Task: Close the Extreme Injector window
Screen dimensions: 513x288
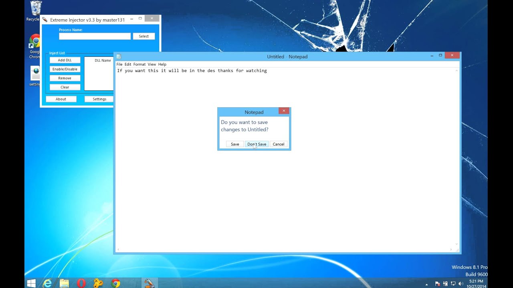Action: 151,18
